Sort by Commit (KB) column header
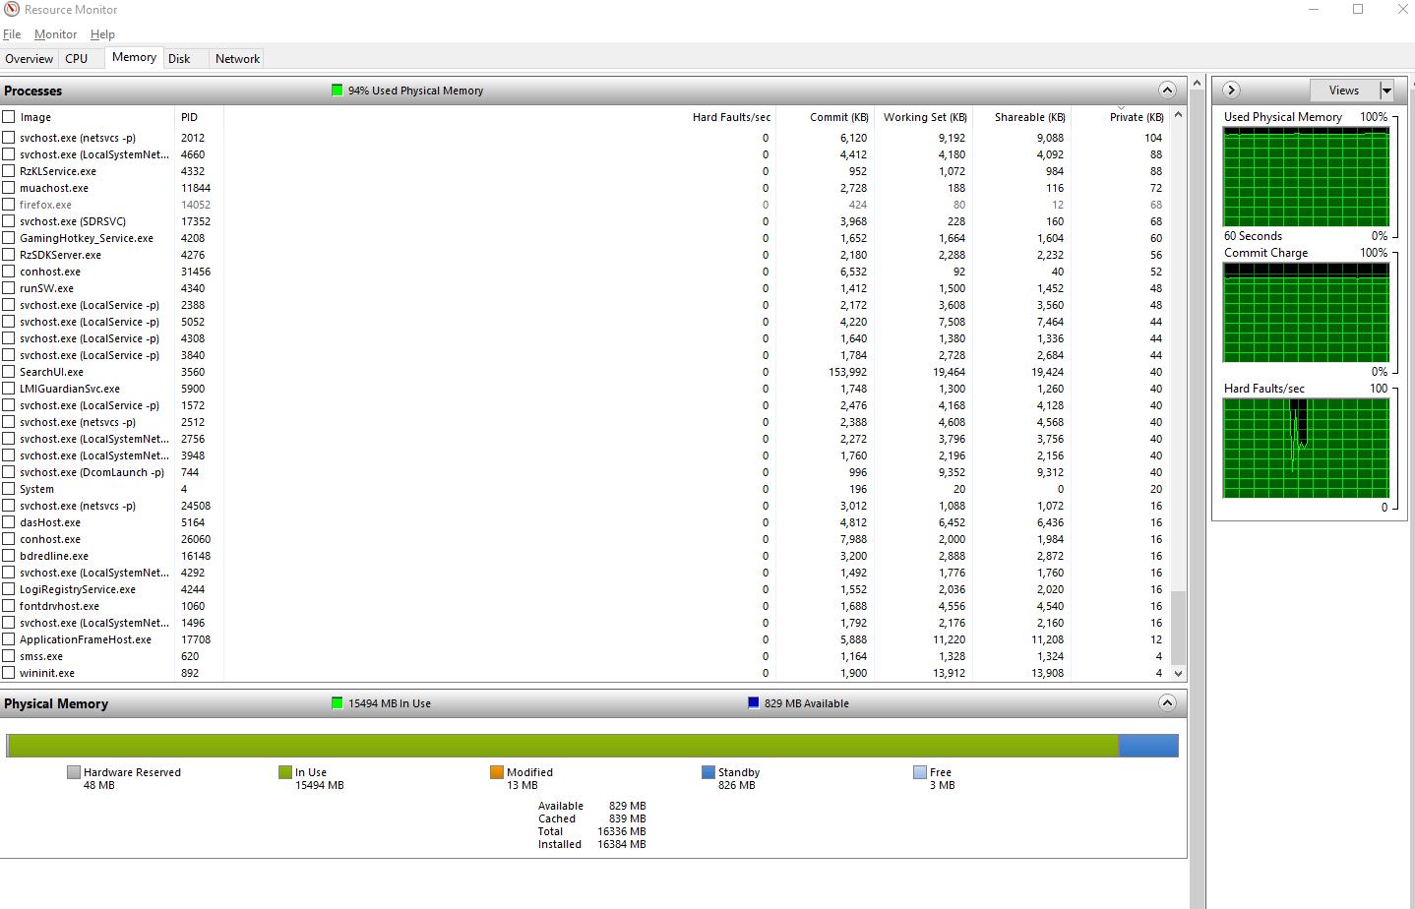This screenshot has width=1415, height=909. pos(838,117)
